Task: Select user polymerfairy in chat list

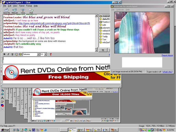Action: click(106, 28)
